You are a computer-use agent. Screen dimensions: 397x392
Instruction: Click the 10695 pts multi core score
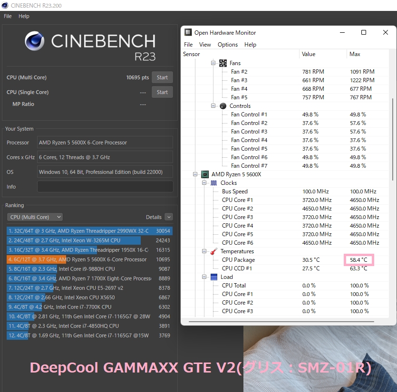(x=137, y=77)
